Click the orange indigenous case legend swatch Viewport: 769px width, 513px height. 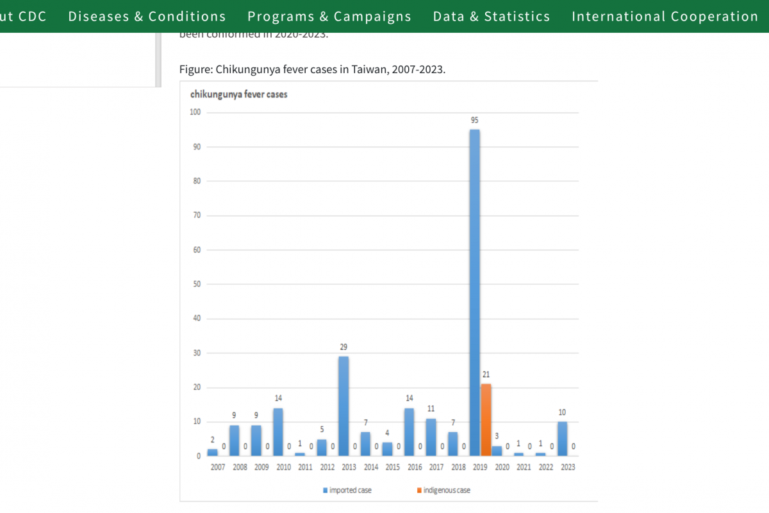pos(419,491)
